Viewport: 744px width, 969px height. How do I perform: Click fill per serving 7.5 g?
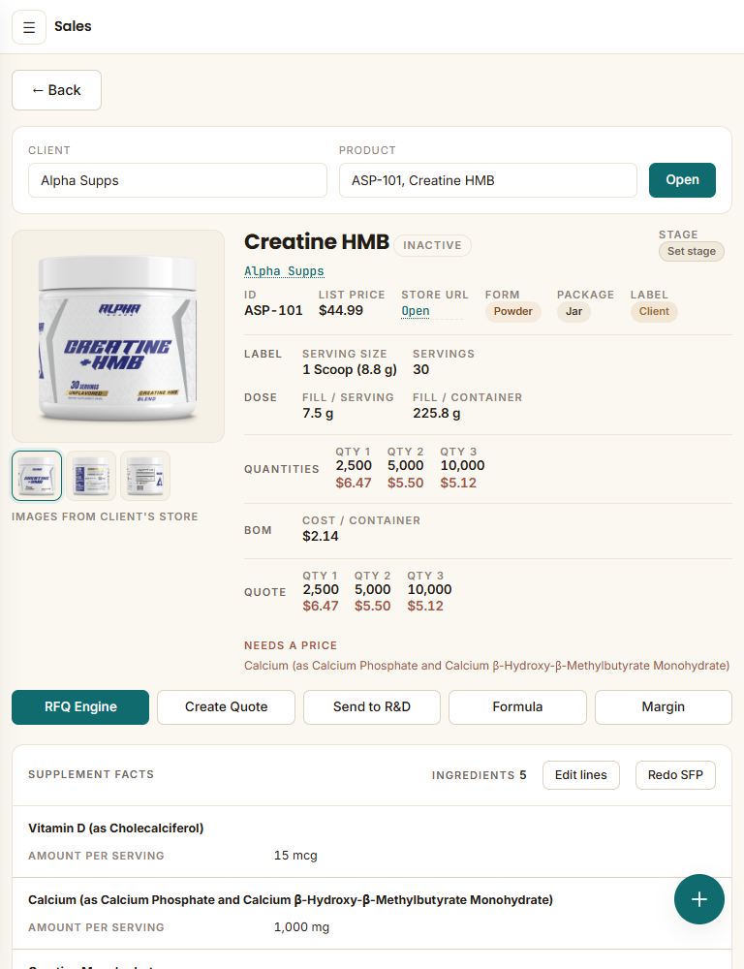coord(318,413)
